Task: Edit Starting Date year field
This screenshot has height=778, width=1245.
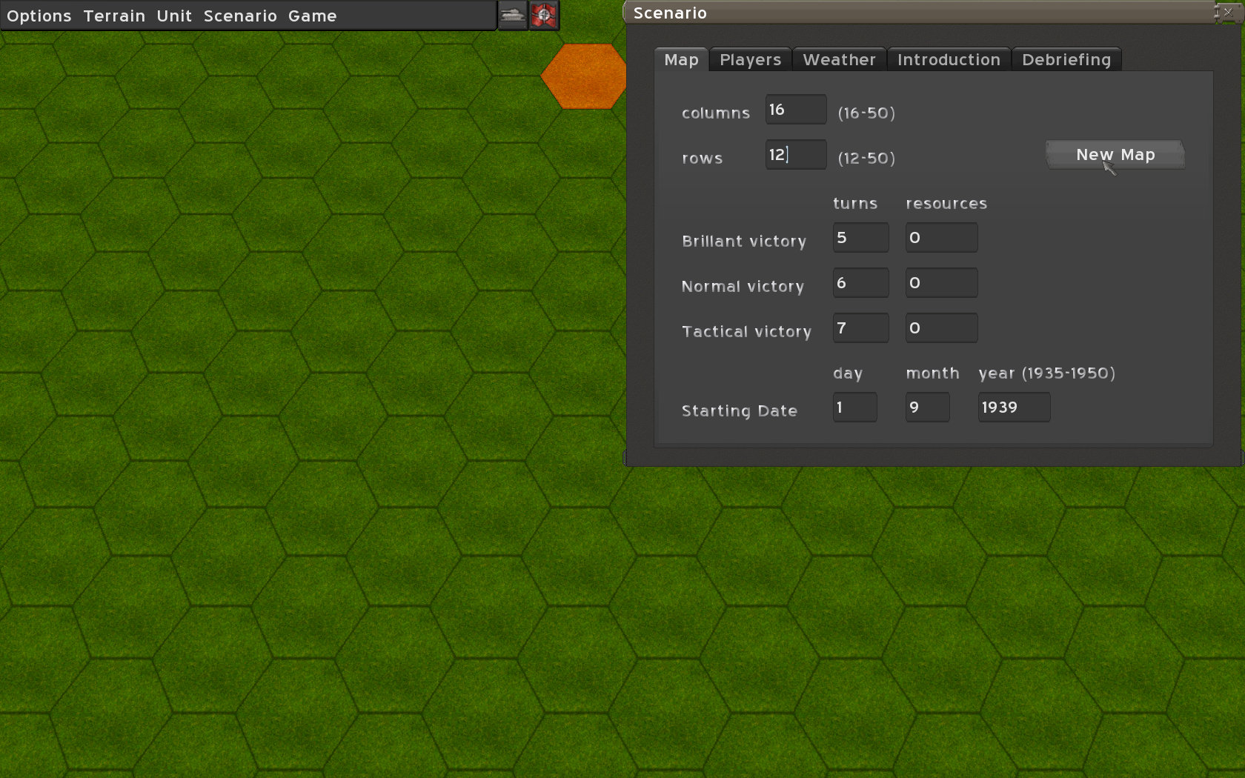Action: pos(1014,408)
